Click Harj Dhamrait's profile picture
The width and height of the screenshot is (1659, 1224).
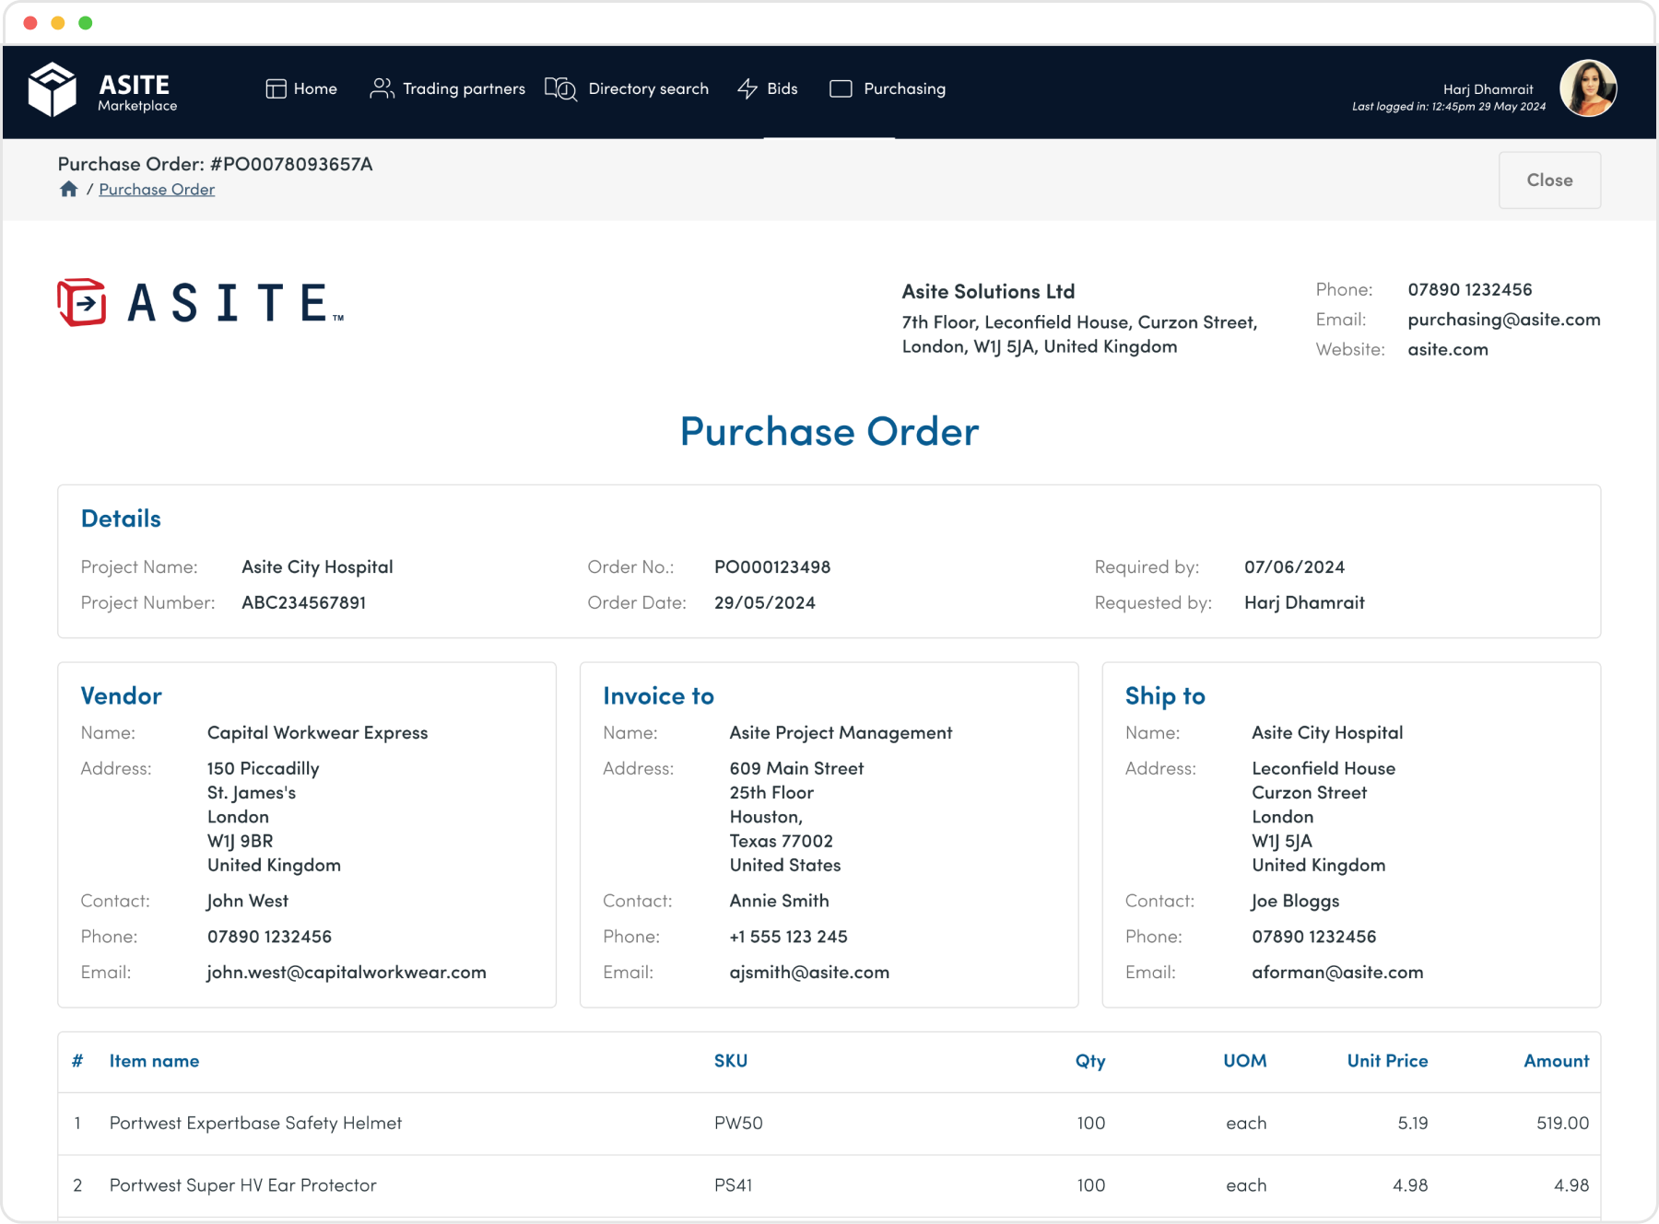pyautogui.click(x=1587, y=88)
